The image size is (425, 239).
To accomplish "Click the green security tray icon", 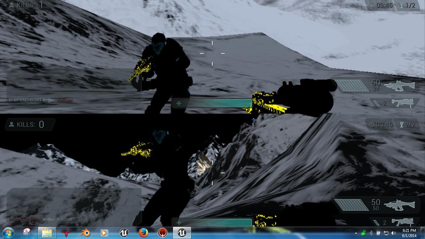I will tap(364, 233).
